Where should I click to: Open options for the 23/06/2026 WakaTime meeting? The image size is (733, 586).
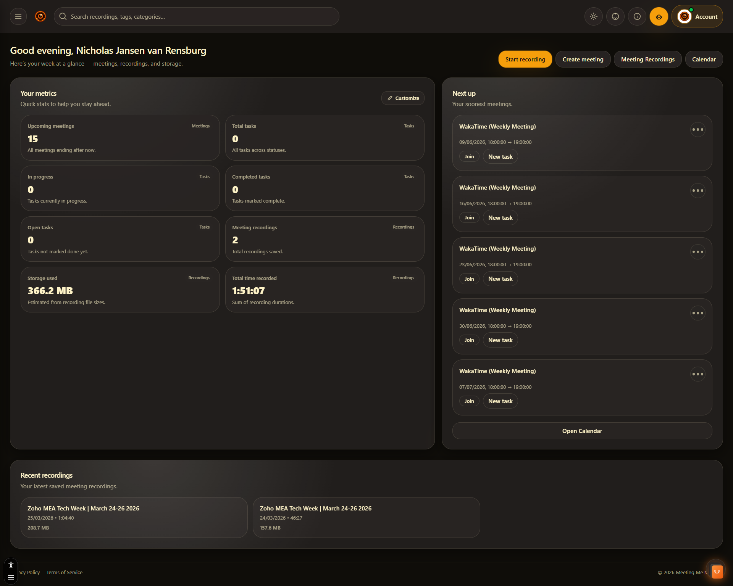tap(697, 252)
